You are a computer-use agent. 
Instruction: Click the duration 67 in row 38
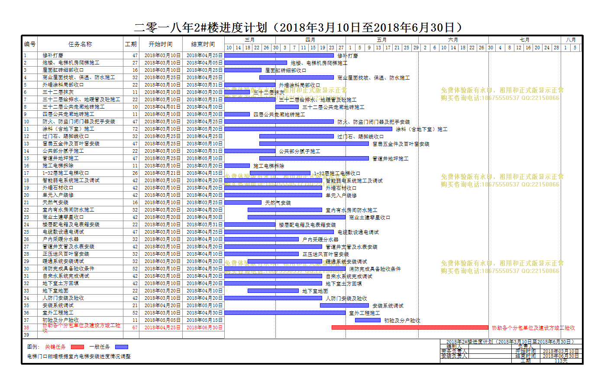coord(135,327)
